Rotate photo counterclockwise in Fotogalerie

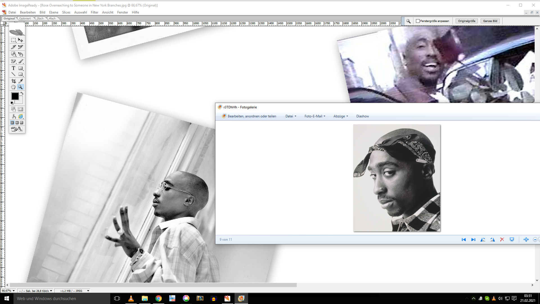(x=483, y=240)
